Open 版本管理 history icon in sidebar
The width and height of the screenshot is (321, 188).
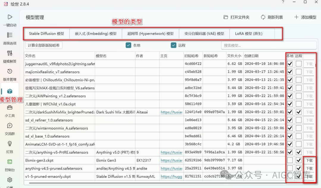click(10, 71)
